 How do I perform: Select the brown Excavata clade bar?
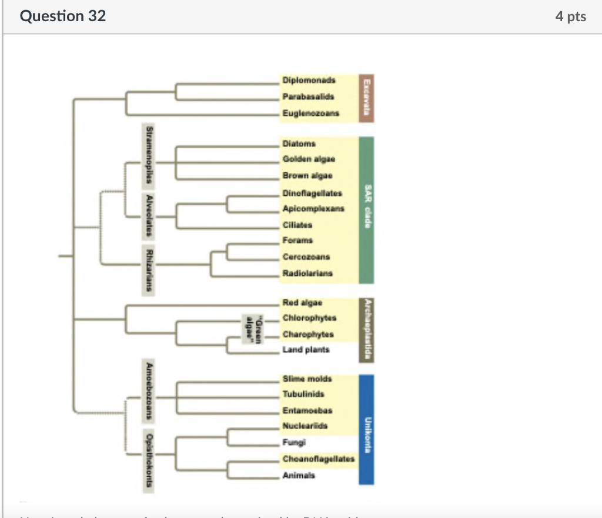coord(366,97)
